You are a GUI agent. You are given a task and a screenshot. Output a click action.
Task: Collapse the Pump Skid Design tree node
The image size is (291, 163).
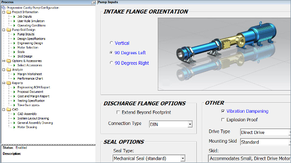click(x=4, y=30)
